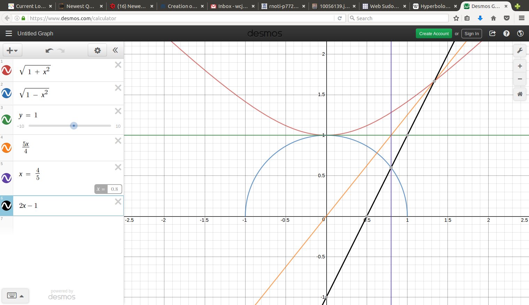Zoom in on the graph

pos(520,66)
